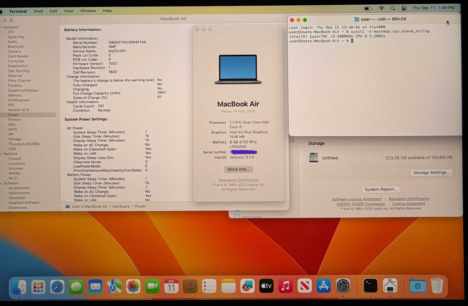Select Graphics/Displays in the sidebar
Image resolution: width=468 pixels, height=306 pixels.
(23, 90)
